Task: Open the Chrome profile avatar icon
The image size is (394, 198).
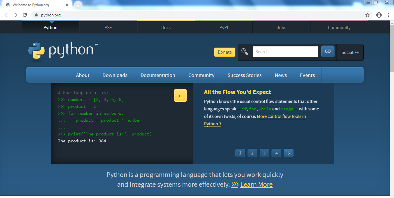Action: click(x=379, y=15)
